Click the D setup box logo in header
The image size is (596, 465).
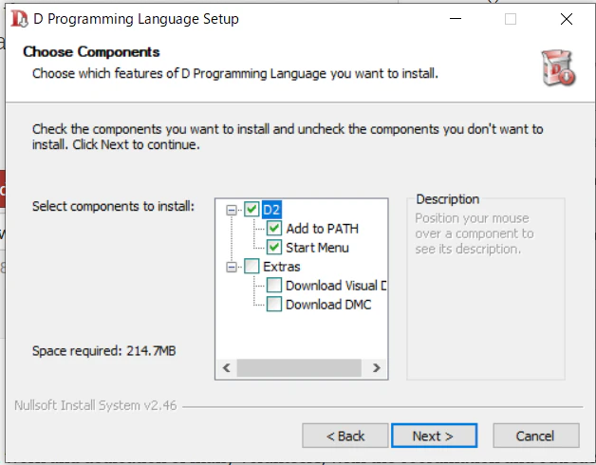tap(558, 67)
